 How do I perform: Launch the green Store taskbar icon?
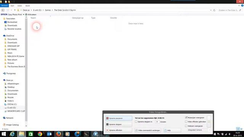coord(30,134)
